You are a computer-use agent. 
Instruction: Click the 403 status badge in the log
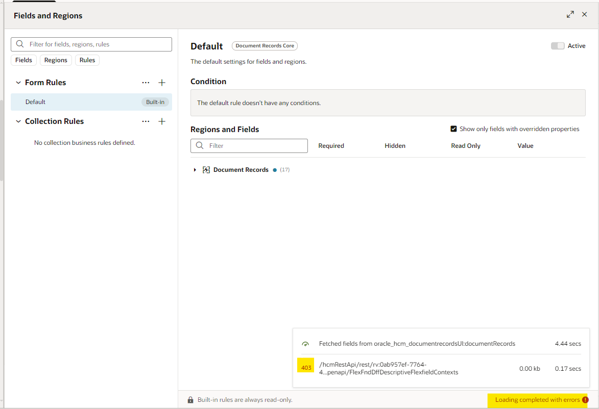coord(305,365)
